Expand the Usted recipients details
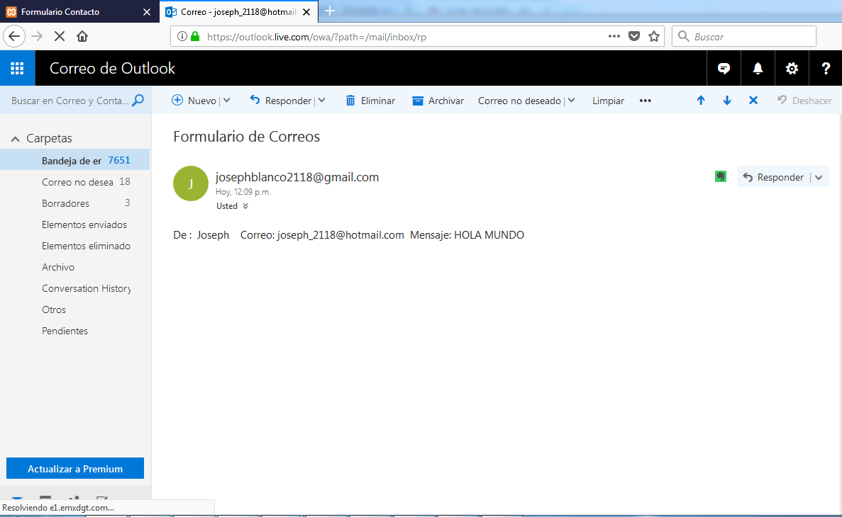 [245, 206]
